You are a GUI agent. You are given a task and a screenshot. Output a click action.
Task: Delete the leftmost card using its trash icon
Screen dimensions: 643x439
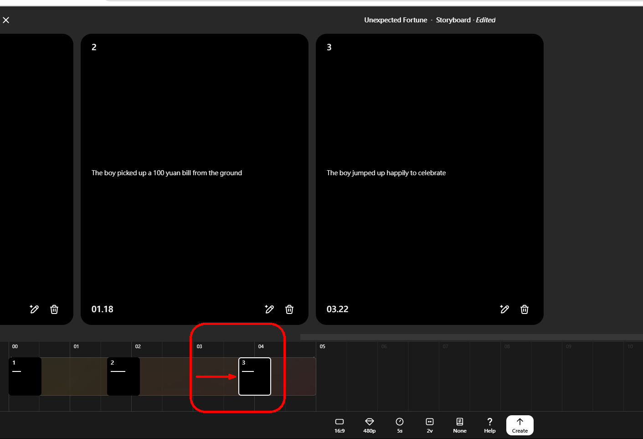(x=54, y=309)
